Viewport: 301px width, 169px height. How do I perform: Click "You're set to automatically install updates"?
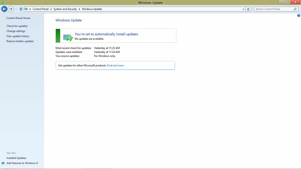pos(106,34)
